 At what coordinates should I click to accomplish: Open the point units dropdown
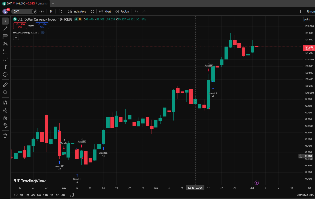point(309,19)
